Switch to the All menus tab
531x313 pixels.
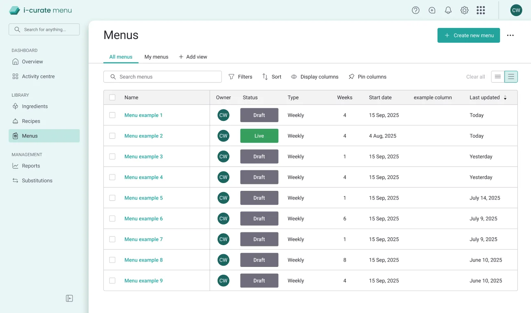121,57
